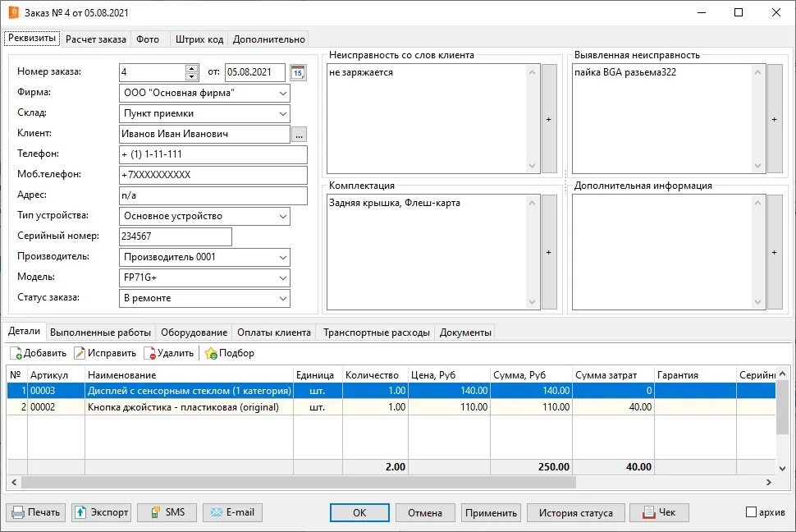Open Подбор parts selection tool
The image size is (796, 532).
pos(230,353)
